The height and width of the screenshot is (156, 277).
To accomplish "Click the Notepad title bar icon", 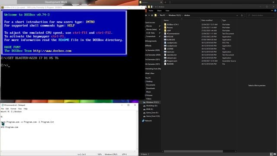I will pyautogui.click(x=3, y=105).
